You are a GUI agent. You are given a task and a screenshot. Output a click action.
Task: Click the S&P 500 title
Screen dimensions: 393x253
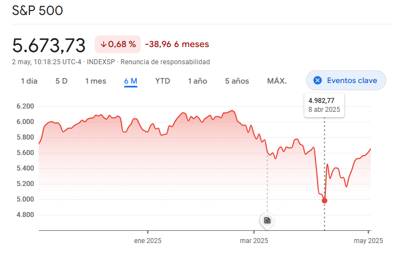click(38, 11)
